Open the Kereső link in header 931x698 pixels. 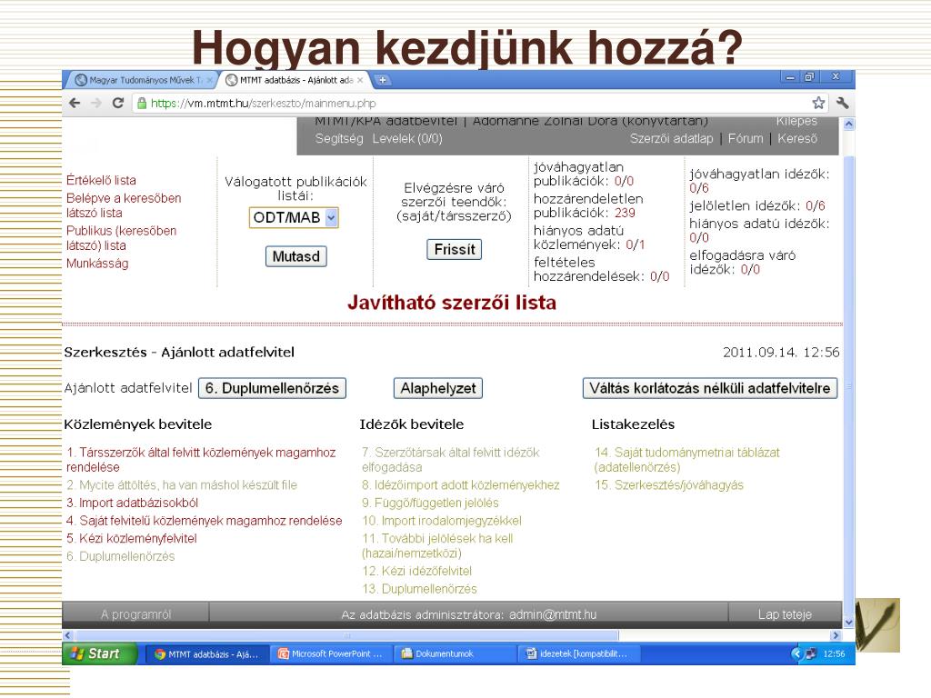(x=797, y=138)
